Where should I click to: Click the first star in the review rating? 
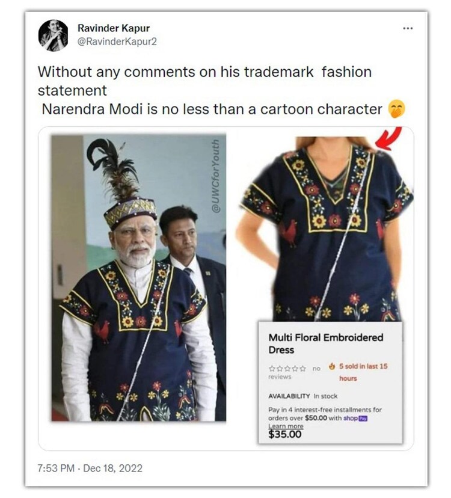272,369
